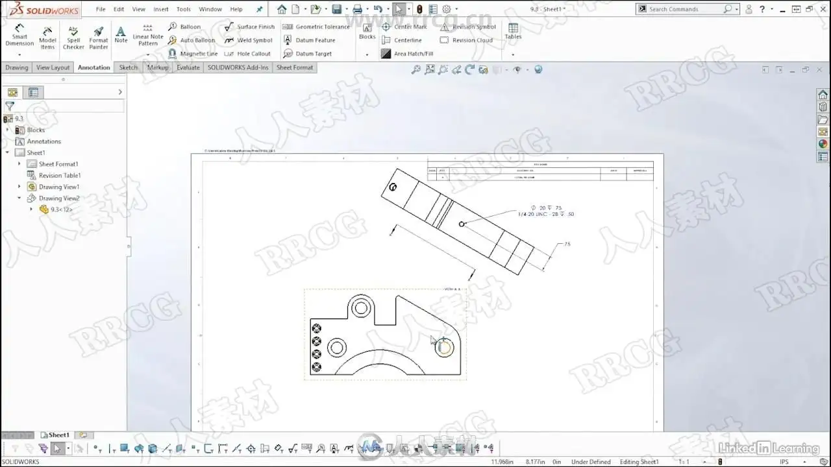The height and width of the screenshot is (467, 831).
Task: Expand the 9.3<12> part node
Action: pyautogui.click(x=31, y=210)
